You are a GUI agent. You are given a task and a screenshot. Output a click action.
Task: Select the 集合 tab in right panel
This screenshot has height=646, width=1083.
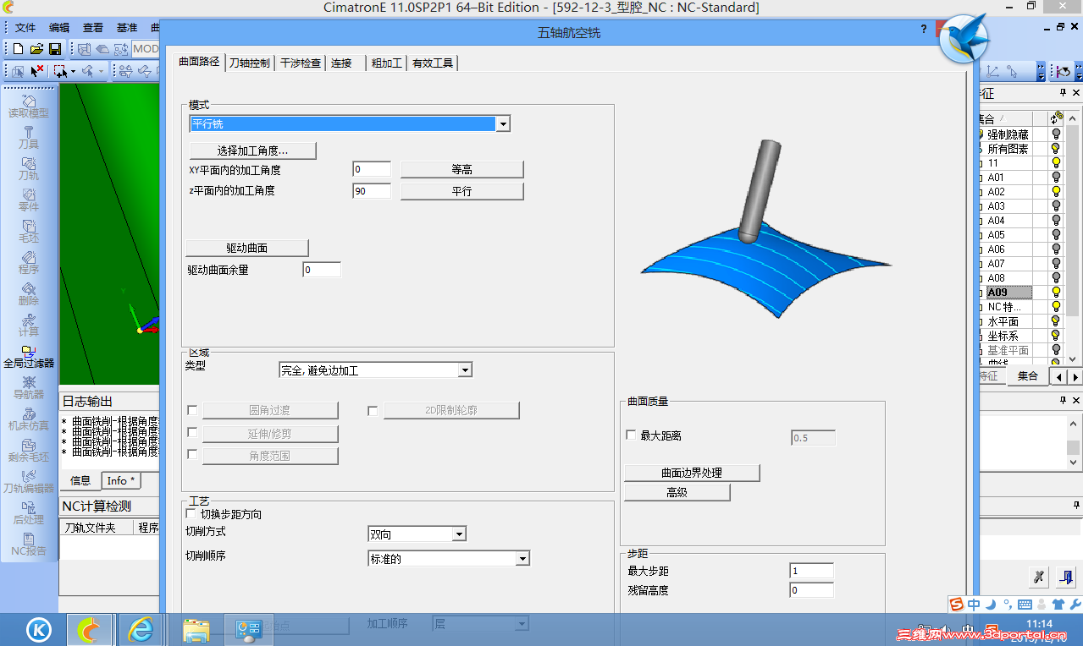[1027, 375]
